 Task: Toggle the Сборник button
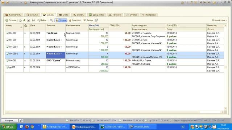click(x=61, y=20)
